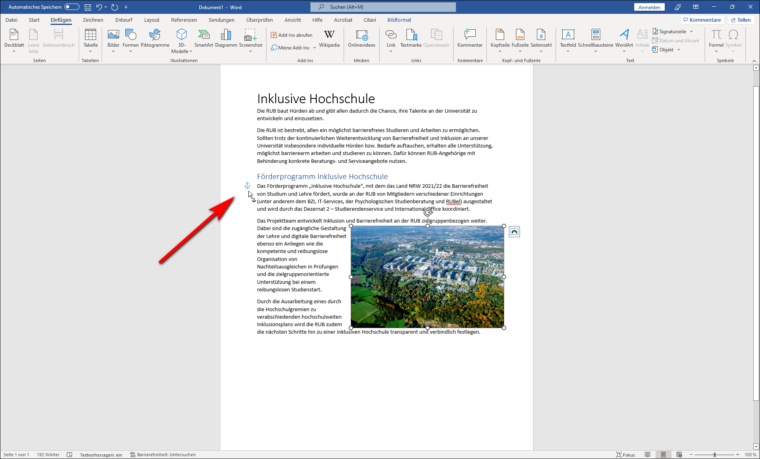This screenshot has height=459, width=760.
Task: Collapse the ribbon chevron
Action: 754,61
